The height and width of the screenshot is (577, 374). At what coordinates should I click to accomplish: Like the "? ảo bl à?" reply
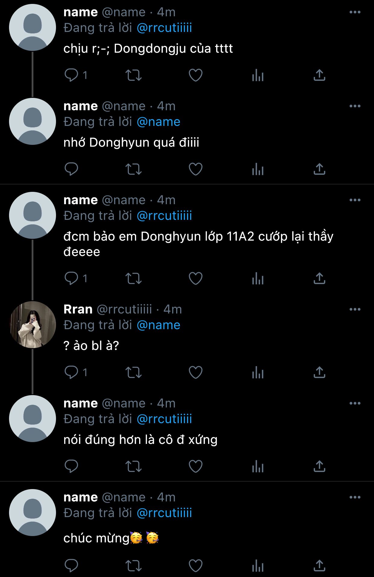pyautogui.click(x=195, y=373)
